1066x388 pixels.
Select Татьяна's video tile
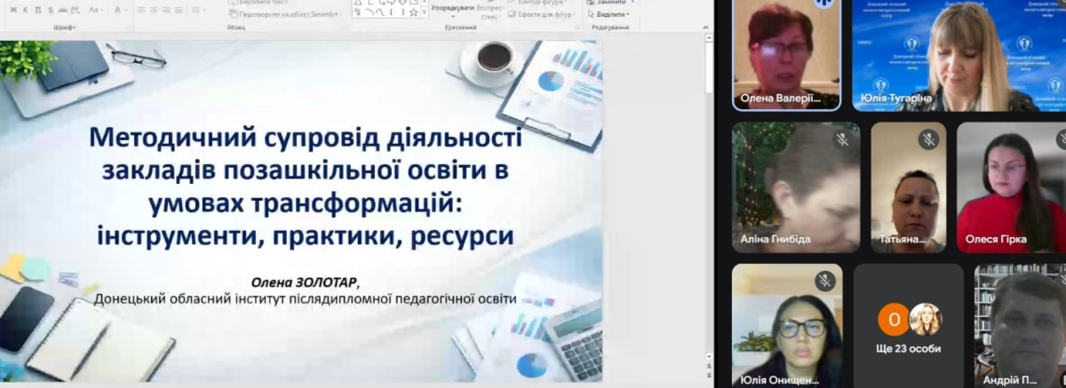pos(908,187)
